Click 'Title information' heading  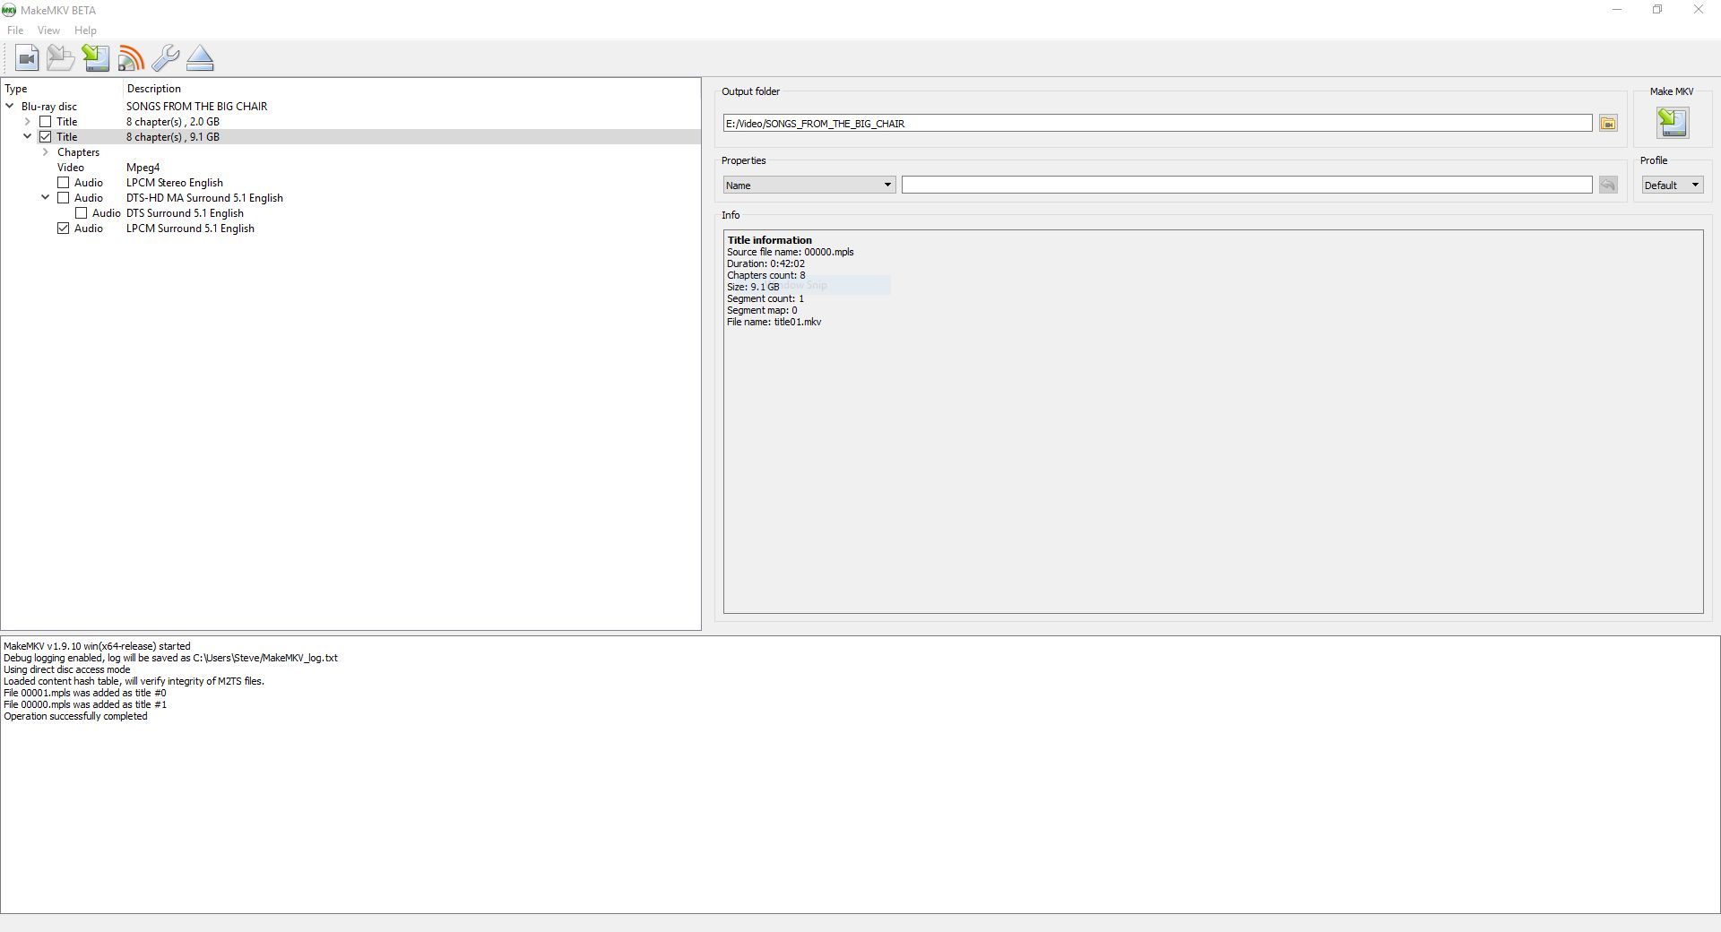[x=770, y=240]
